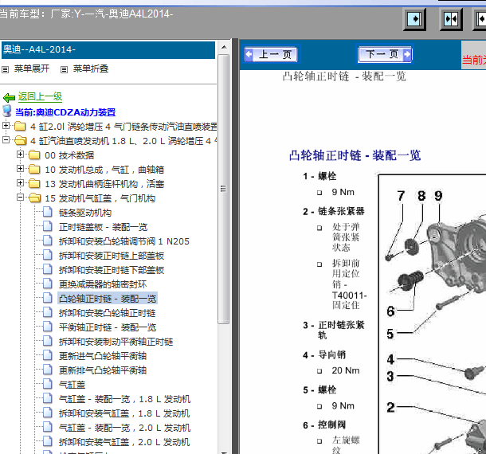The width and height of the screenshot is (486, 454).
Task: Open 拆卸和安装制动平衡轴正时链
Action: tap(116, 342)
